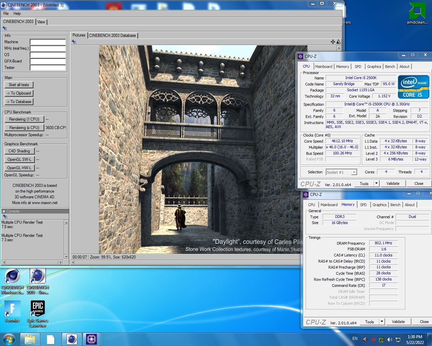Image resolution: width=432 pixels, height=346 pixels.
Task: Click the CINEBENCH 2003 title bar icon
Action: click(4, 5)
